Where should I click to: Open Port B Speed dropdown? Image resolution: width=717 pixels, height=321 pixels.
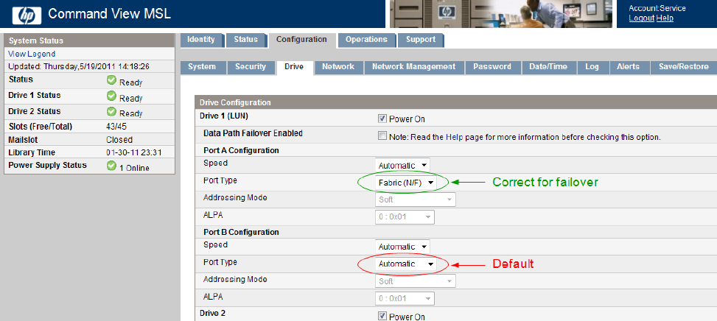[x=403, y=247]
